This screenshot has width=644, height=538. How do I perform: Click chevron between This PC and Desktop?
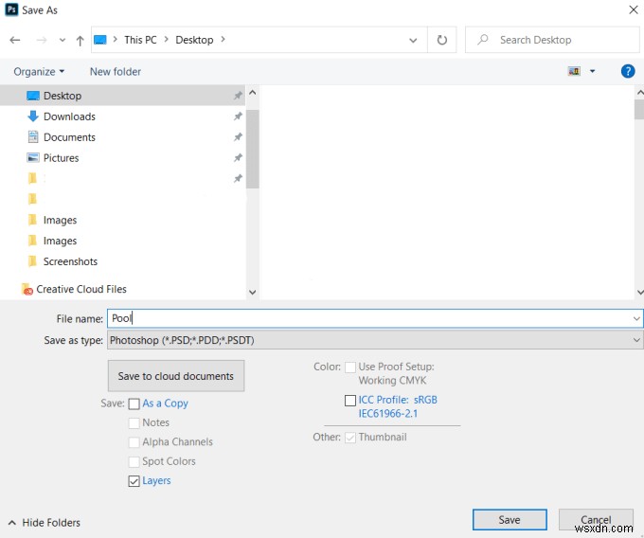(x=167, y=39)
